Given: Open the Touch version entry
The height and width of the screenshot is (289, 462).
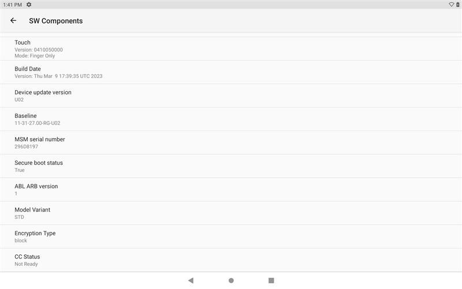Looking at the screenshot, I should (x=231, y=49).
